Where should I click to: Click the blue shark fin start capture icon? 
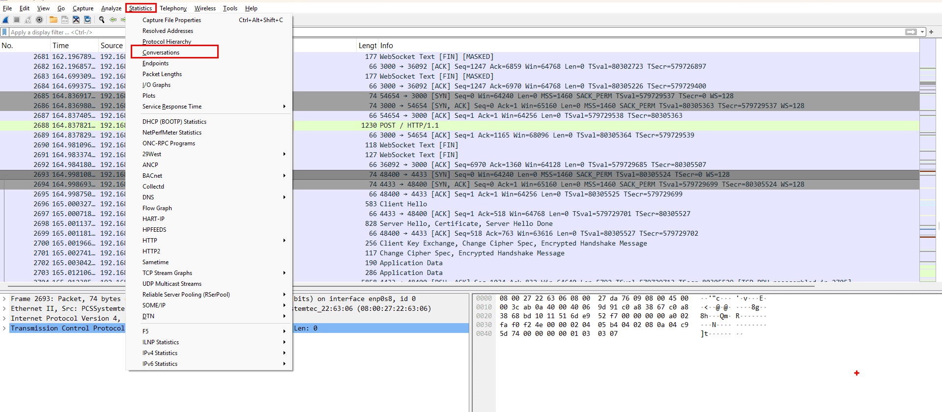coord(5,20)
